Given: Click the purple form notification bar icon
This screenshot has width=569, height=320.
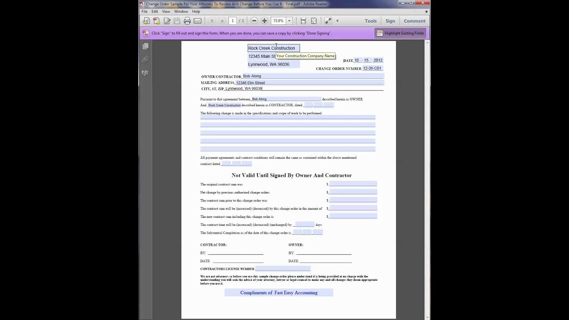Looking at the screenshot, I should click(145, 33).
